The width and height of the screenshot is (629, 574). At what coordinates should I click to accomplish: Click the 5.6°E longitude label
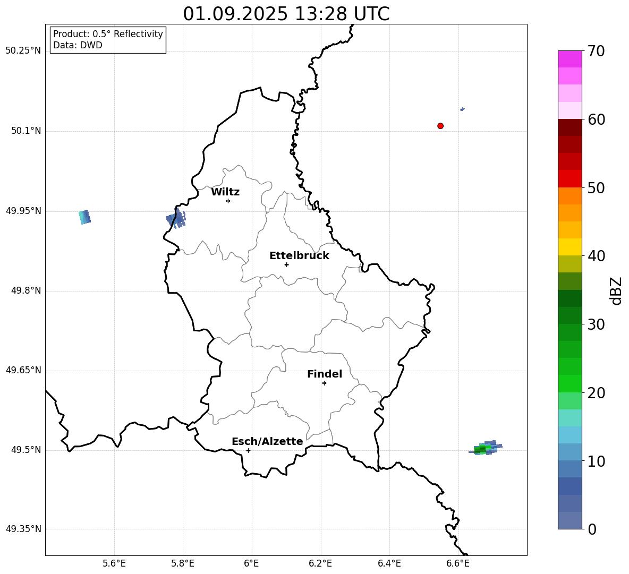click(114, 563)
